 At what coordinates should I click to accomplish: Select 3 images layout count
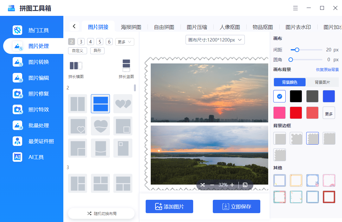81,42
